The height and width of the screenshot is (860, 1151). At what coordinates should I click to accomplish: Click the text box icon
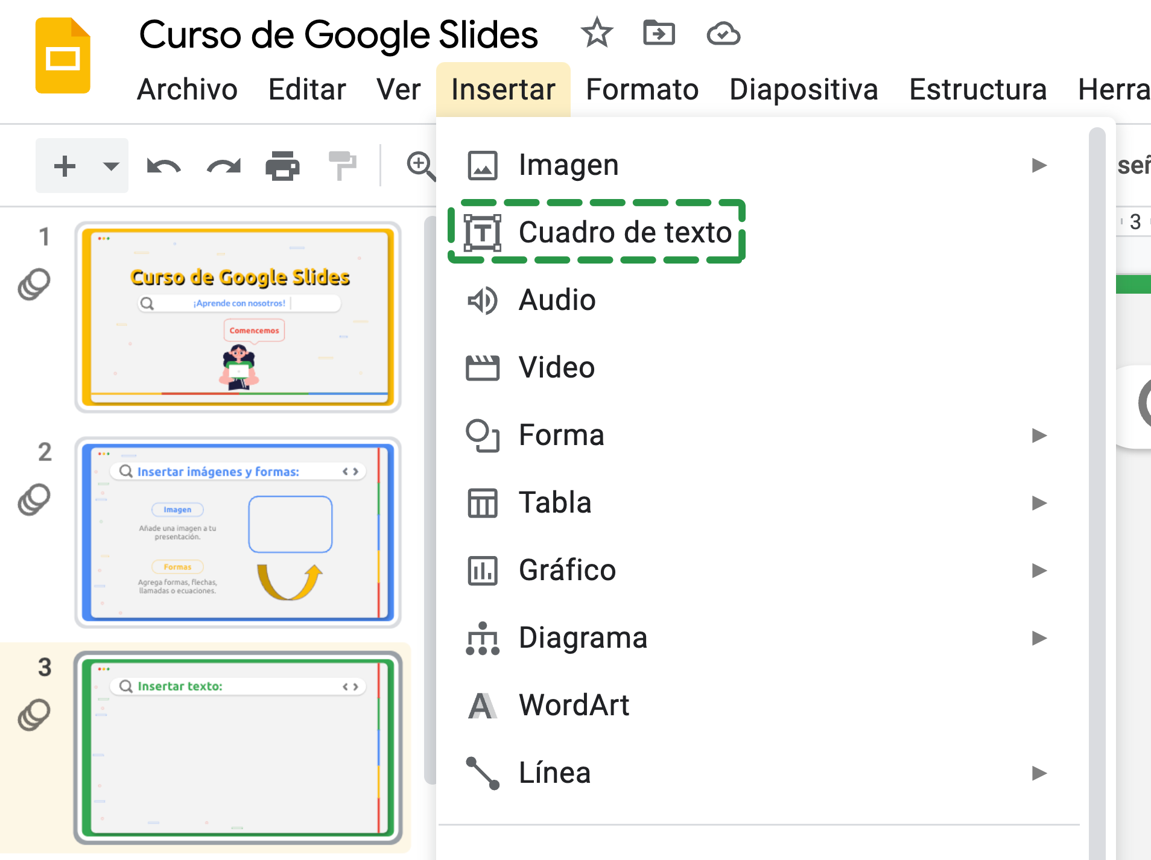pos(483,233)
